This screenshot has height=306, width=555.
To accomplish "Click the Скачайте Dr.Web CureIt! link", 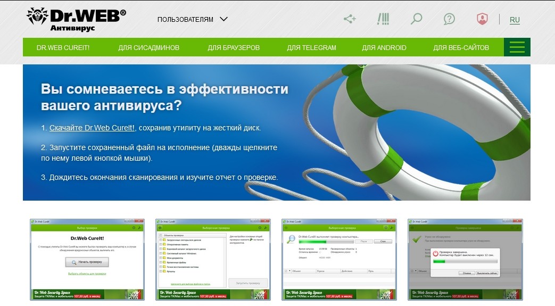I will (x=93, y=128).
